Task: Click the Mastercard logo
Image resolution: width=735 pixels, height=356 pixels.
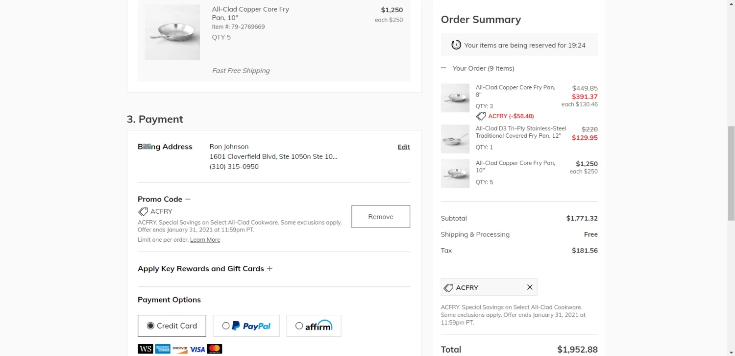Action: [x=215, y=349]
